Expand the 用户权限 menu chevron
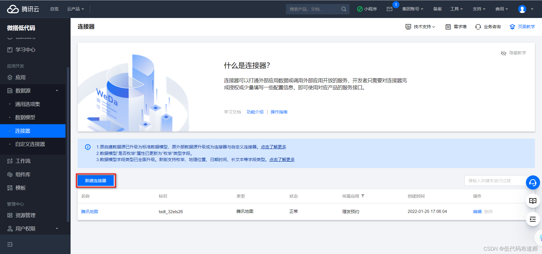Image resolution: width=542 pixels, height=254 pixels. tap(57, 228)
